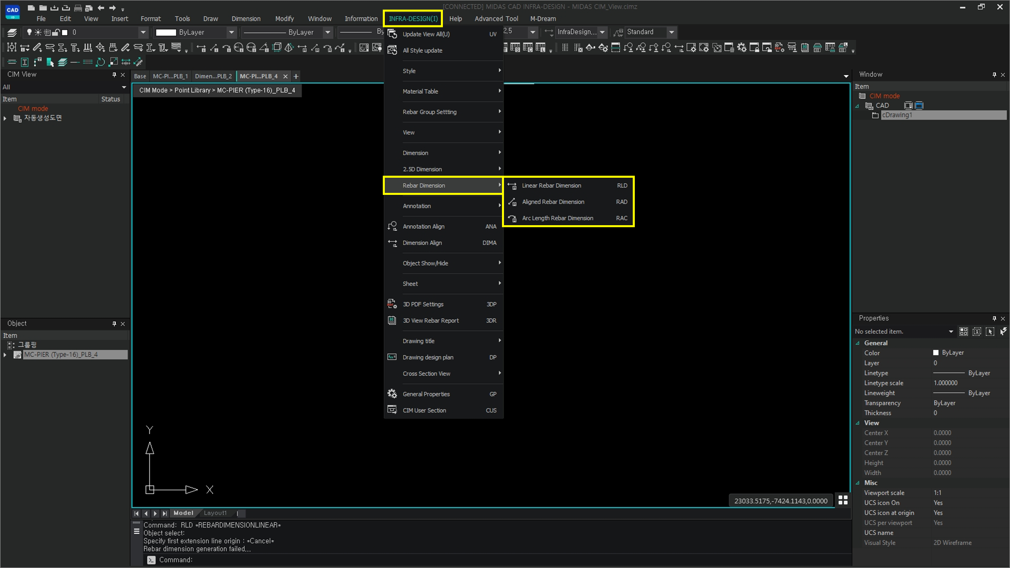Click the New file icon in quick access toolbar

[x=31, y=8]
